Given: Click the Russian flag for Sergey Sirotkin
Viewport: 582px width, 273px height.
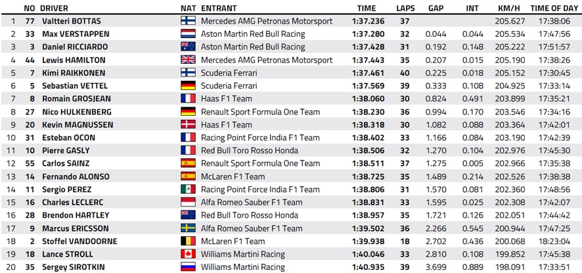Looking at the screenshot, I should (188, 267).
